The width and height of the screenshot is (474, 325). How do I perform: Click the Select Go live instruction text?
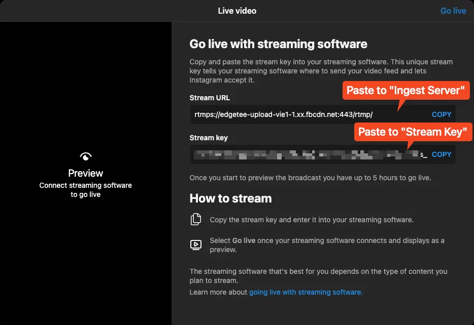pyautogui.click(x=327, y=245)
